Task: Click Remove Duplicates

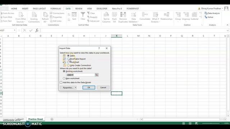Action: 123,18
